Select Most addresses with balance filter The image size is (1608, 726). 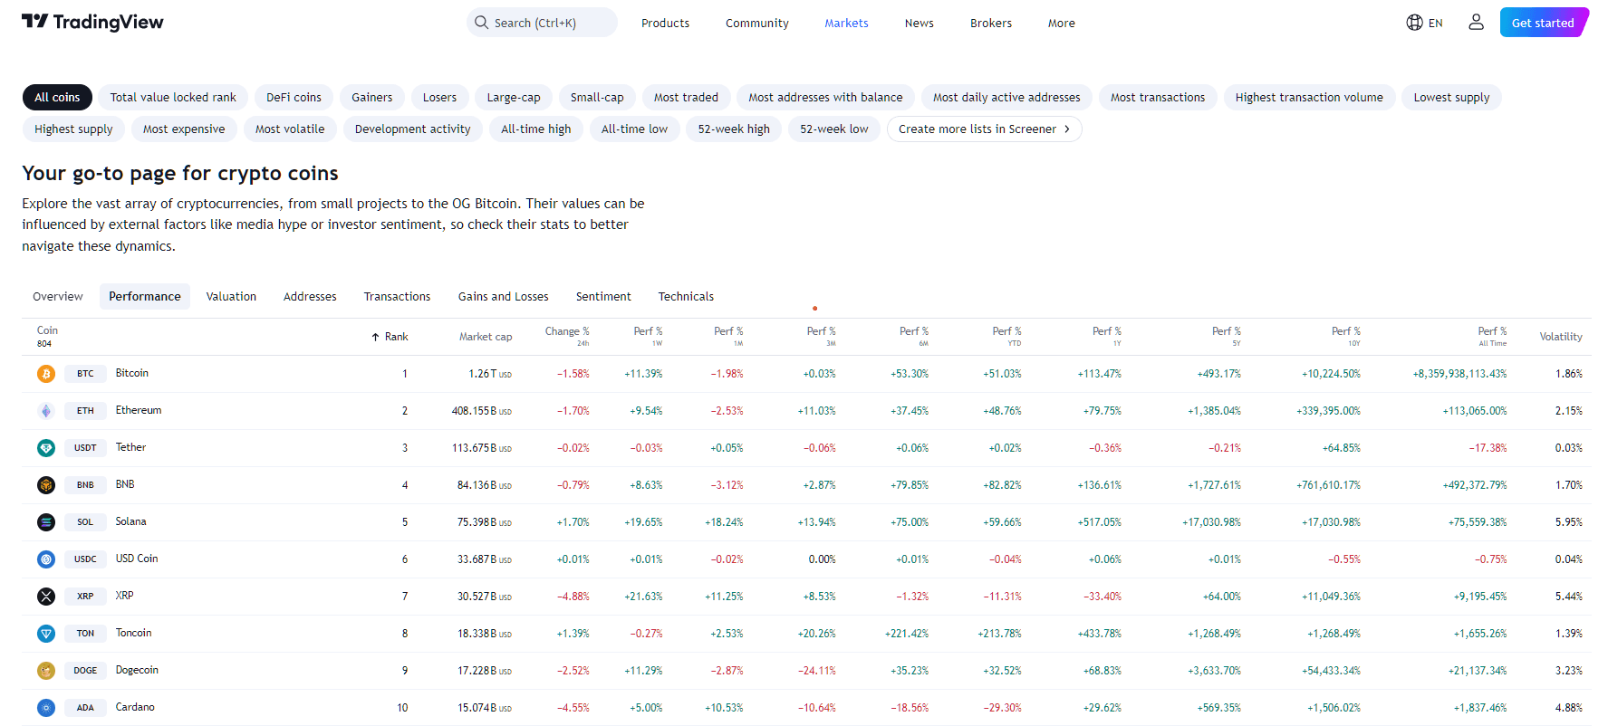point(825,98)
